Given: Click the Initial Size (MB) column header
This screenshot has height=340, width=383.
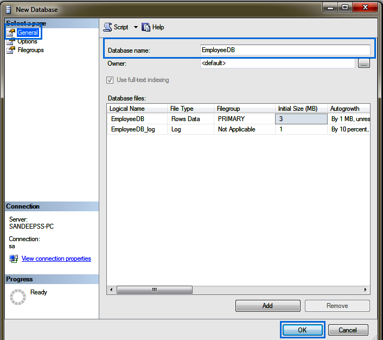Looking at the screenshot, I should 301,109.
